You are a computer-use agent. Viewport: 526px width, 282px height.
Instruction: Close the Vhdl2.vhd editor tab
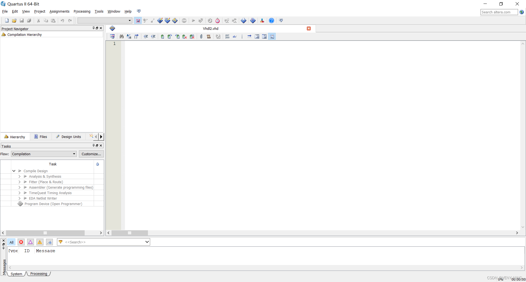[309, 28]
